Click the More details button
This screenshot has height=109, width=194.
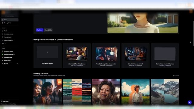click(x=48, y=30)
